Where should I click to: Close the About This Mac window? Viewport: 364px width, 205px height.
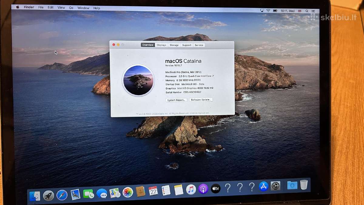tap(114, 45)
